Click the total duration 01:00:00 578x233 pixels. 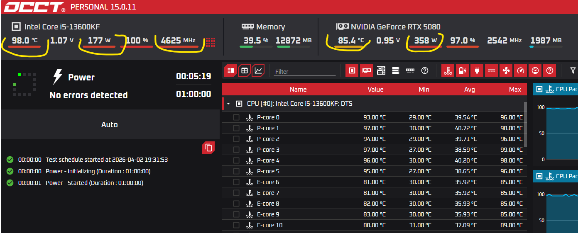[x=193, y=94]
